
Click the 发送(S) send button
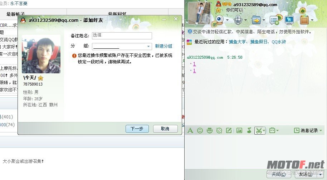(x=305, y=174)
